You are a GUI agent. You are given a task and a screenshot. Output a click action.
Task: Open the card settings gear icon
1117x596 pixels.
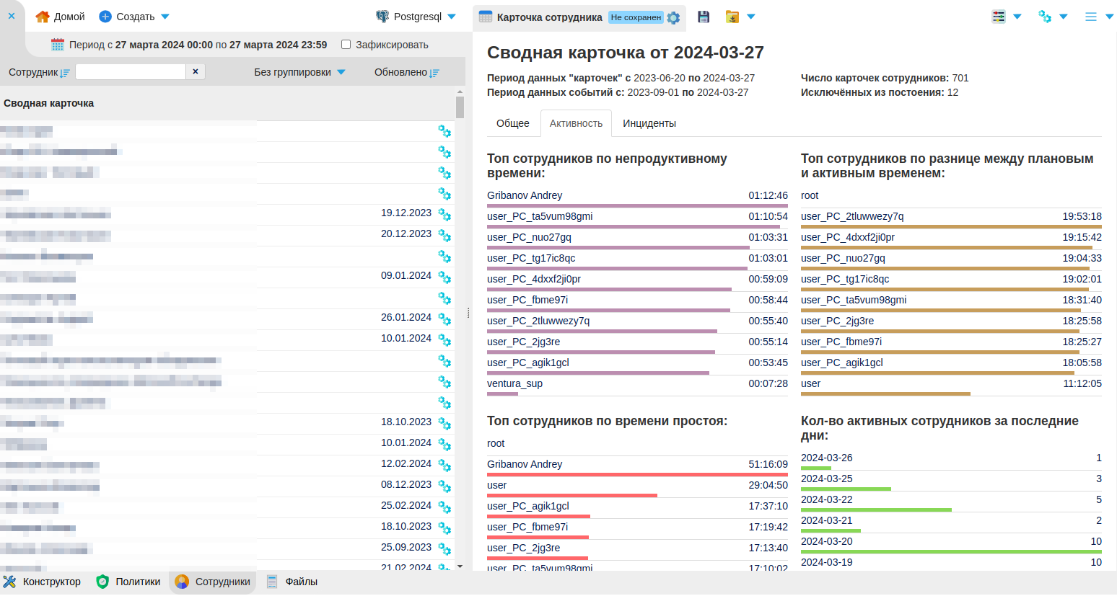coord(673,18)
